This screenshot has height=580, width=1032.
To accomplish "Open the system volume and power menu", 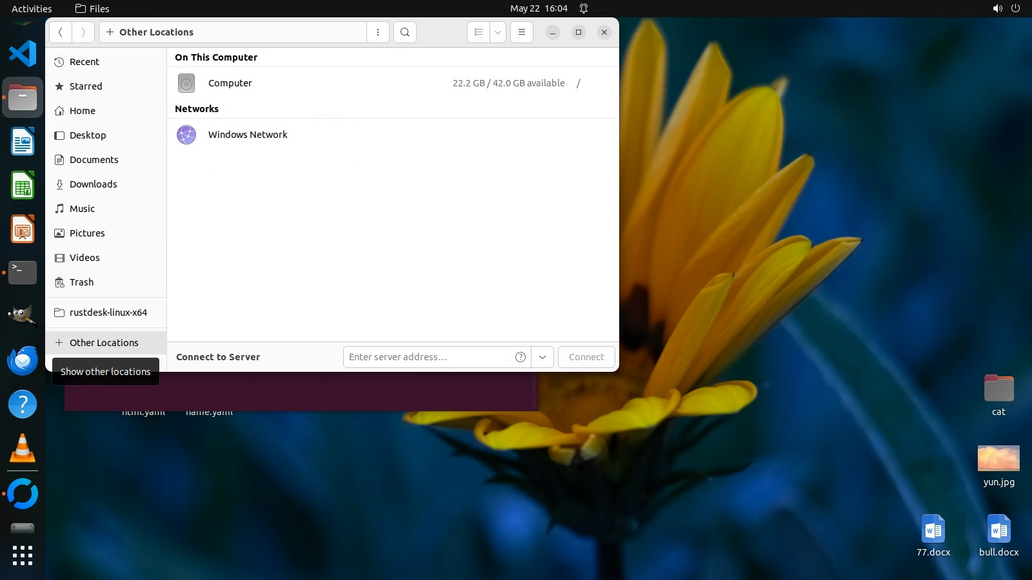I will pyautogui.click(x=1006, y=8).
